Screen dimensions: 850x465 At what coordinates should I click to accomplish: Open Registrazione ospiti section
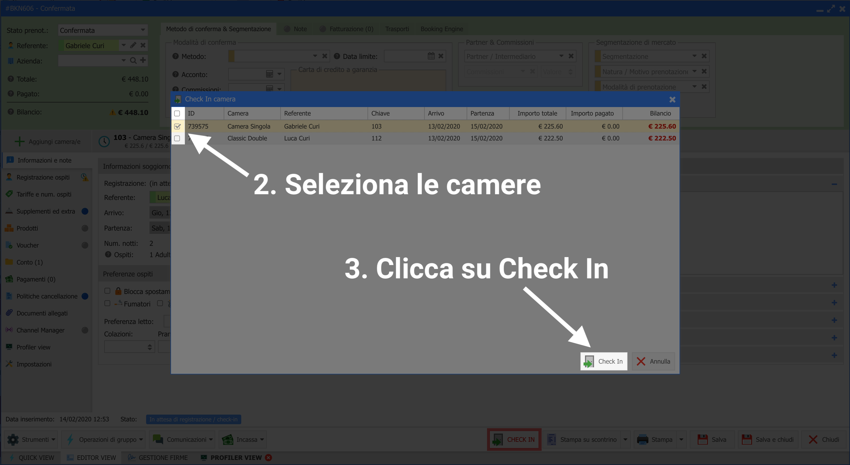(47, 177)
